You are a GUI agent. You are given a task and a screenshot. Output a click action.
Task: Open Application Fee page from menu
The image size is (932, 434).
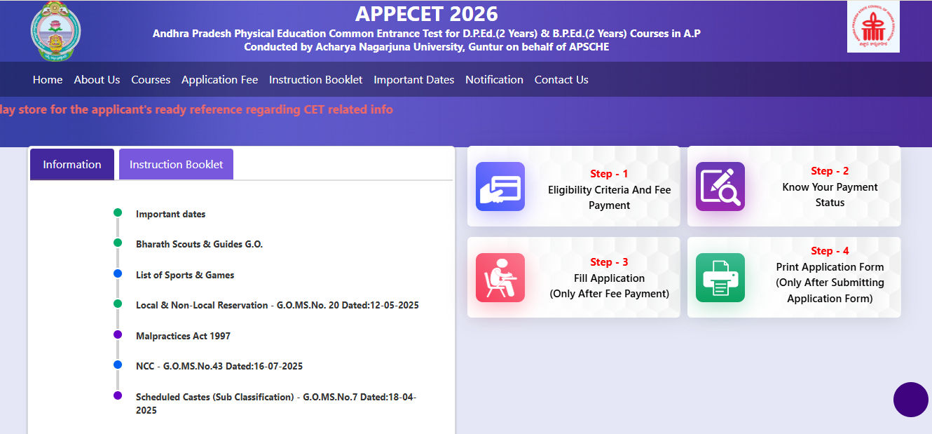tap(219, 80)
